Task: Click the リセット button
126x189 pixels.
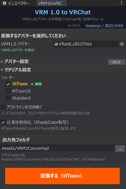Action: pyautogui.click(x=116, y=62)
